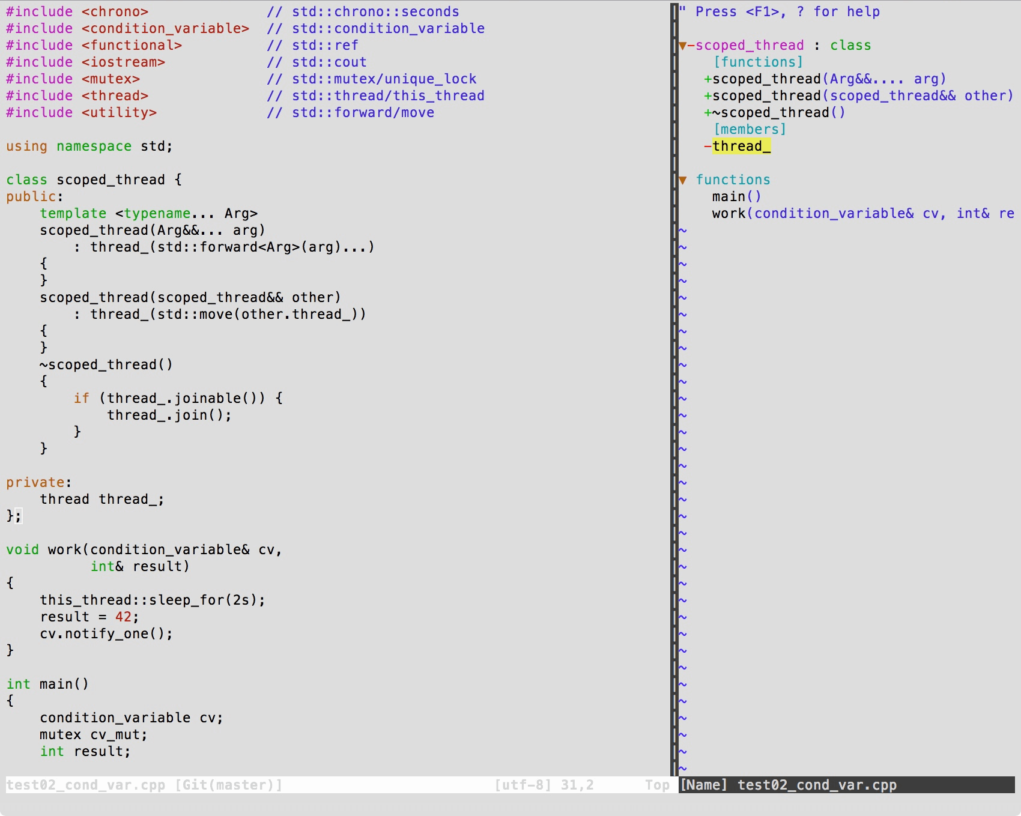Place cursor on '#include <chrono>' line
Screen dimensions: 1021x816
[77, 12]
